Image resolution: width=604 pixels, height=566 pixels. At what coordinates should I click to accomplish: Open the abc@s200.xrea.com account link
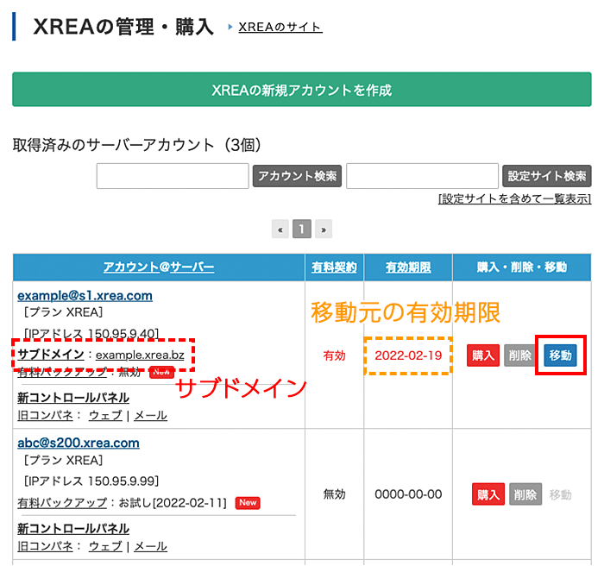(78, 443)
